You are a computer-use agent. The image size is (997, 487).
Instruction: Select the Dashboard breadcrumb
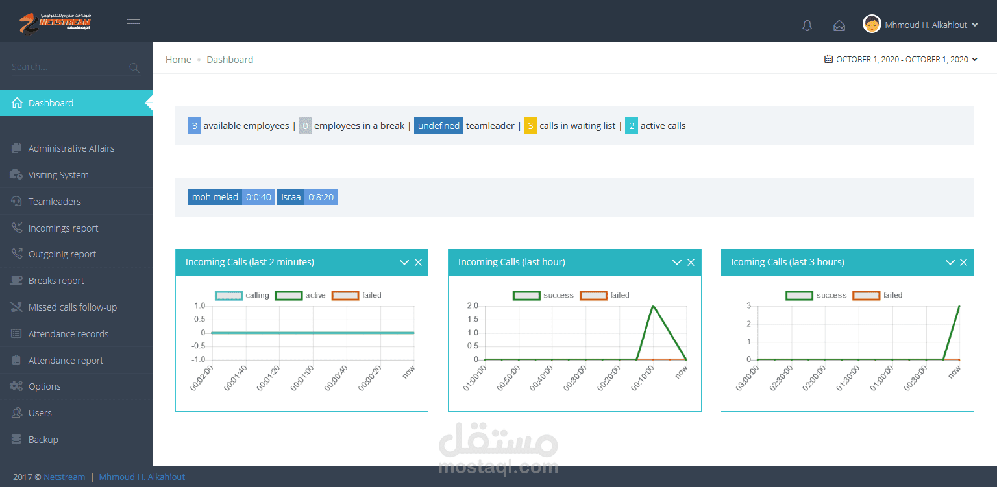click(230, 60)
